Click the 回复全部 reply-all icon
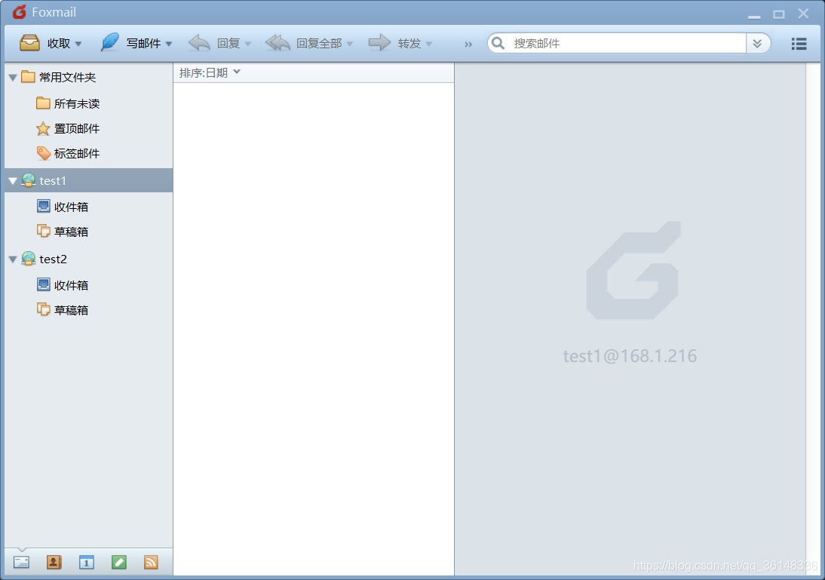This screenshot has height=580, width=825. pyautogui.click(x=278, y=43)
